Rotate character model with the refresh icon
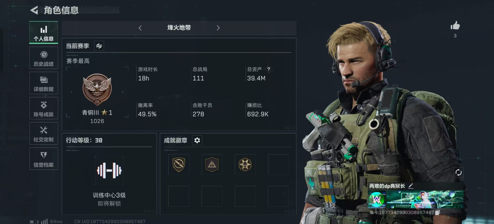Viewport: 494px width, 224px height. point(458,172)
